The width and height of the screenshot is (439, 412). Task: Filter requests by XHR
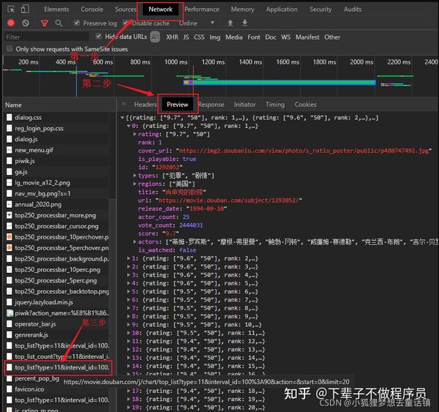pos(172,37)
